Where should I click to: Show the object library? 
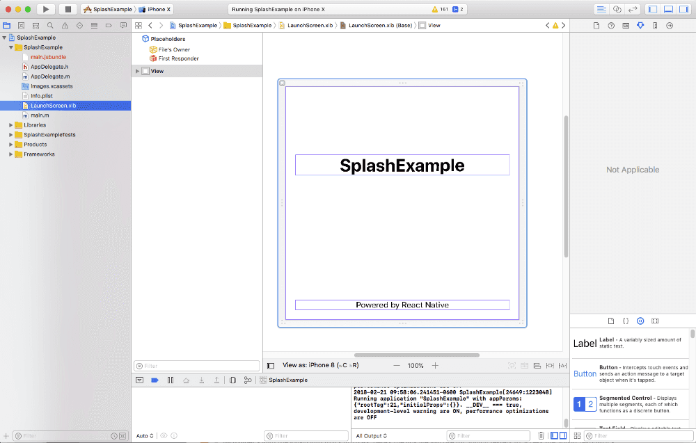[x=640, y=321]
